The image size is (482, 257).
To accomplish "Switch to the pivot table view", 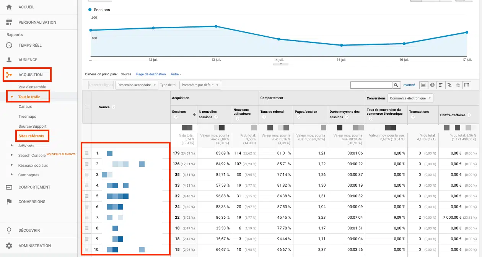I will pos(467,85).
